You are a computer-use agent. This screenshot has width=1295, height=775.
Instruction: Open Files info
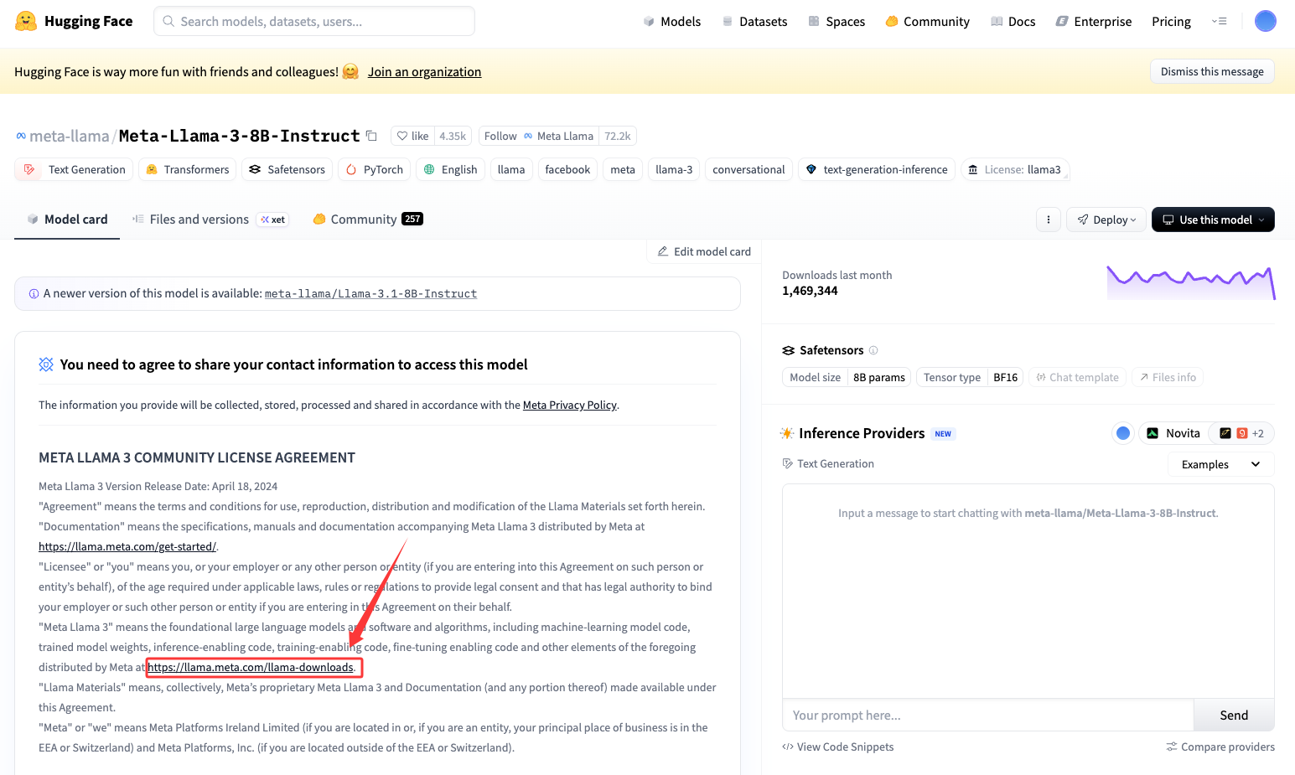pyautogui.click(x=1168, y=378)
